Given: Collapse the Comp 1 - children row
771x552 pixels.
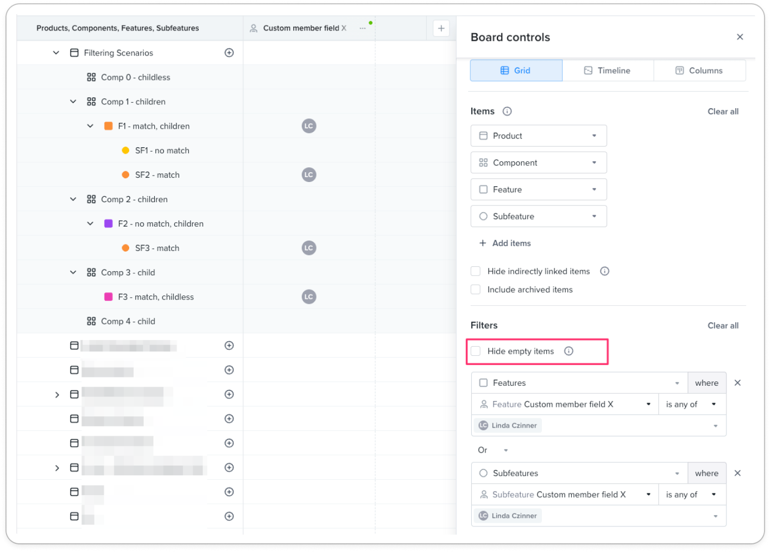Looking at the screenshot, I should pos(73,102).
